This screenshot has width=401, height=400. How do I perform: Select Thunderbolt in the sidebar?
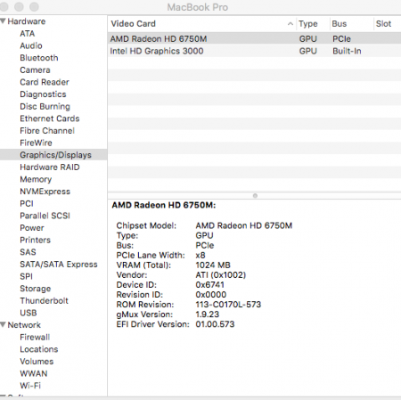(44, 301)
